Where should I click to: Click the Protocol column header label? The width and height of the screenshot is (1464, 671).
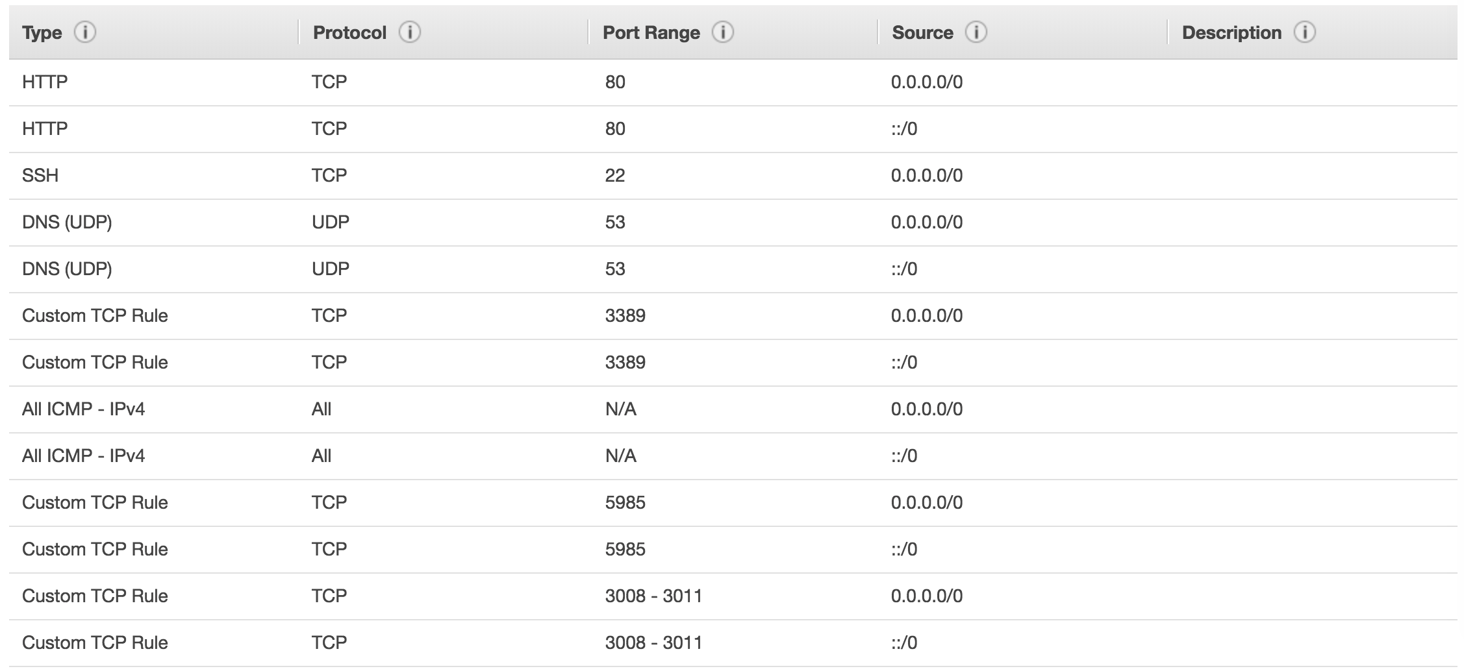click(x=349, y=32)
